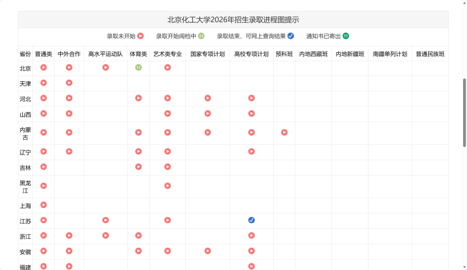Click the 普通类 column header
The height and width of the screenshot is (270, 467).
click(44, 54)
